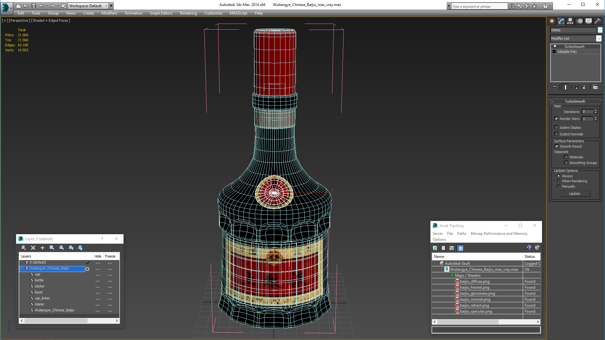
Task: Click the Project Folder icon in quick toolbar
Action: 64,6
